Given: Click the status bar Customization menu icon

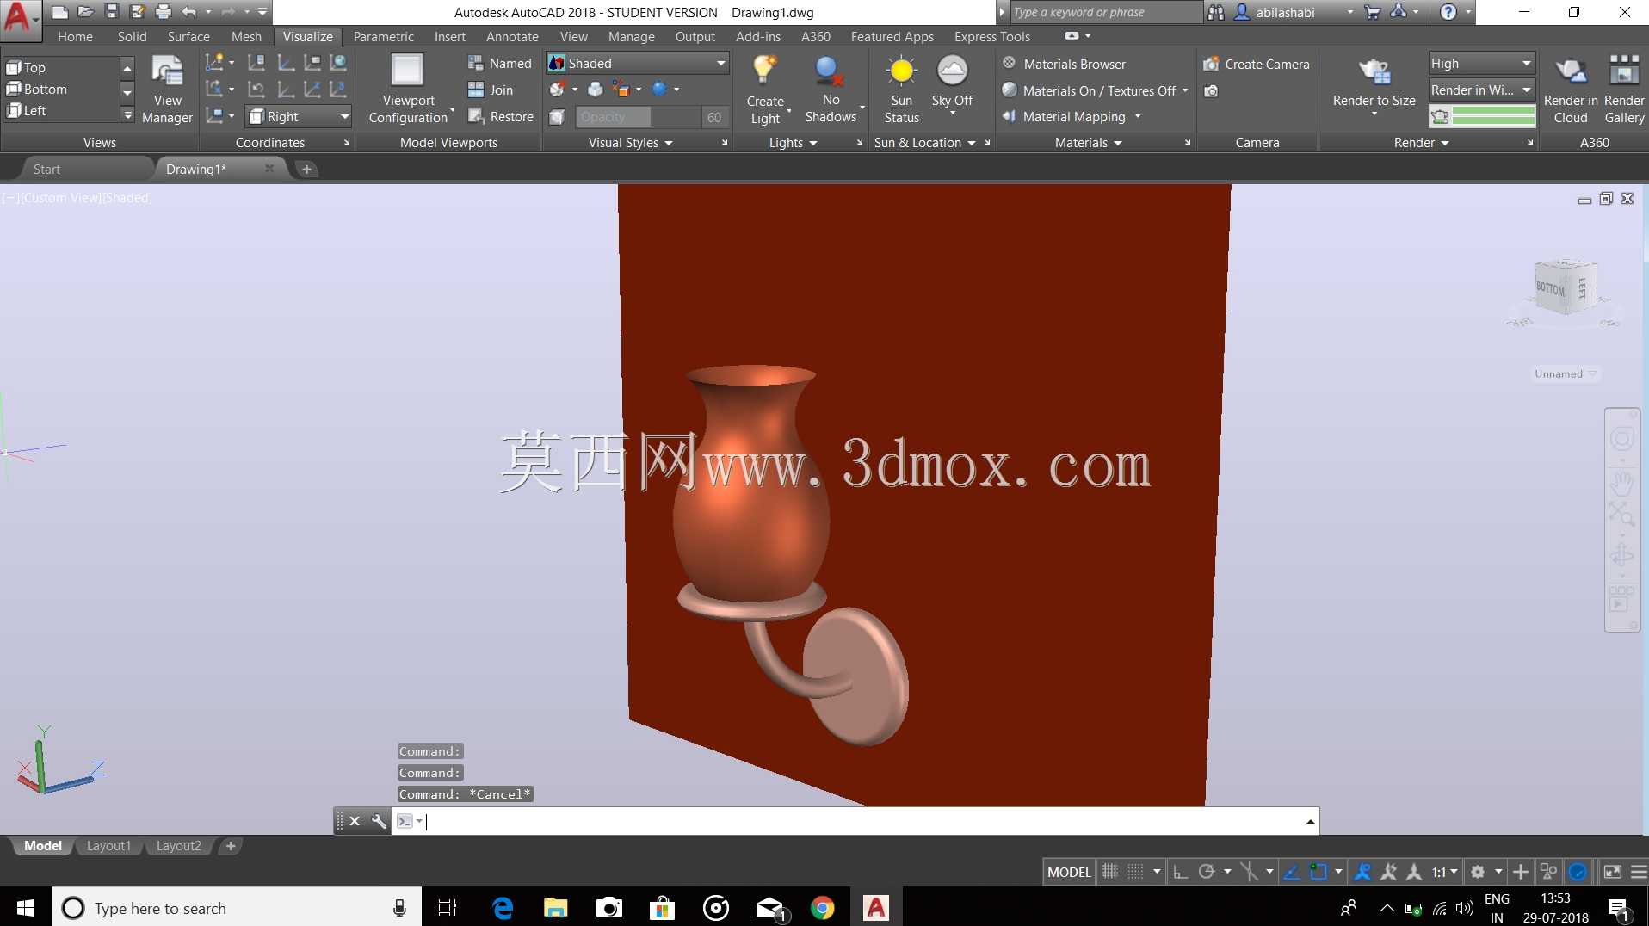Looking at the screenshot, I should 1639,872.
